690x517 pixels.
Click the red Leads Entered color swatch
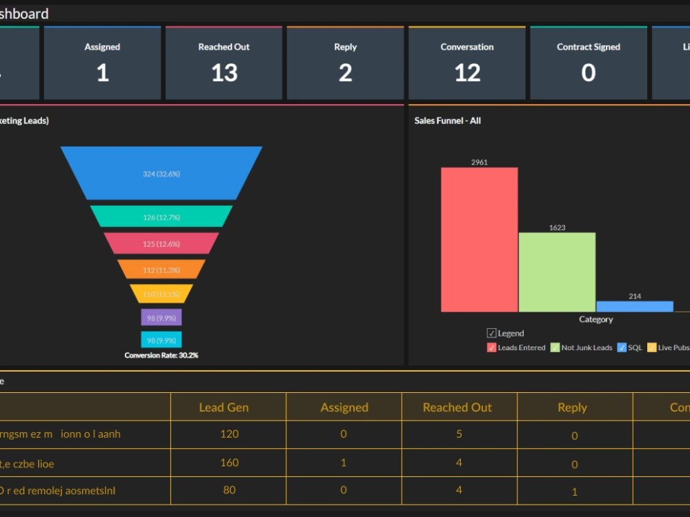pos(489,347)
